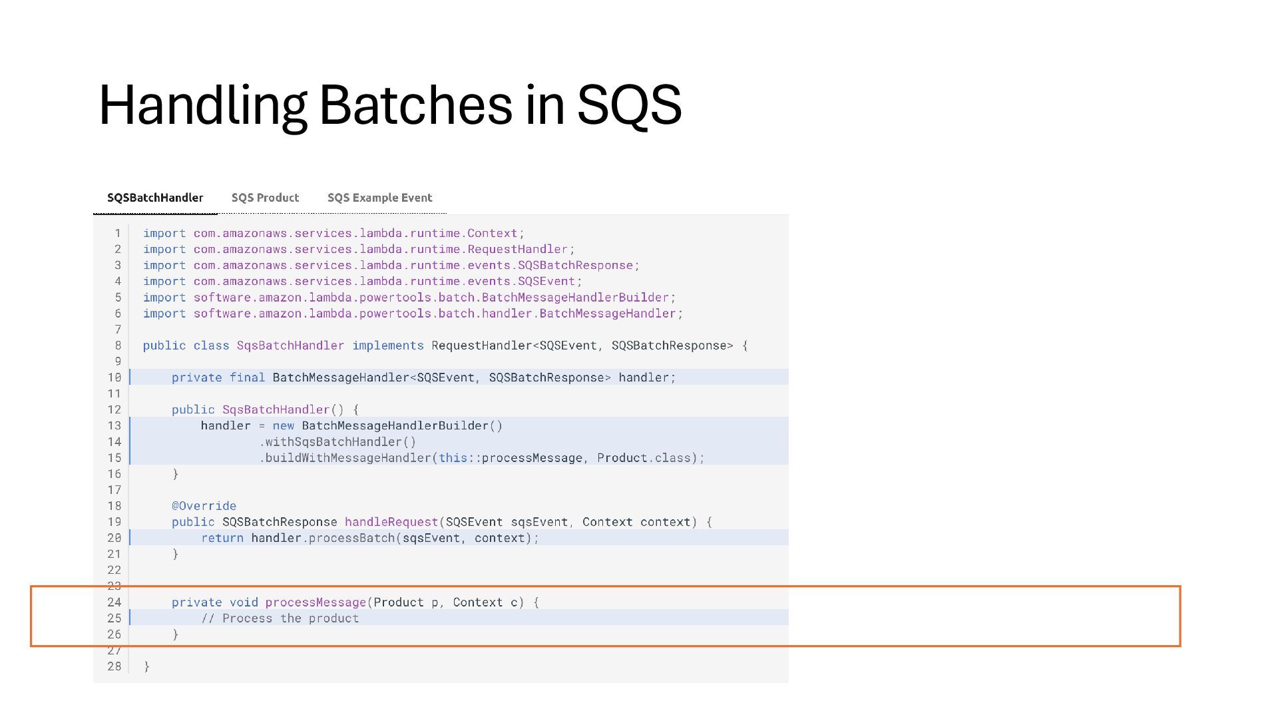The width and height of the screenshot is (1278, 719).
Task: Click line number 28 in the gutter
Action: pos(114,666)
